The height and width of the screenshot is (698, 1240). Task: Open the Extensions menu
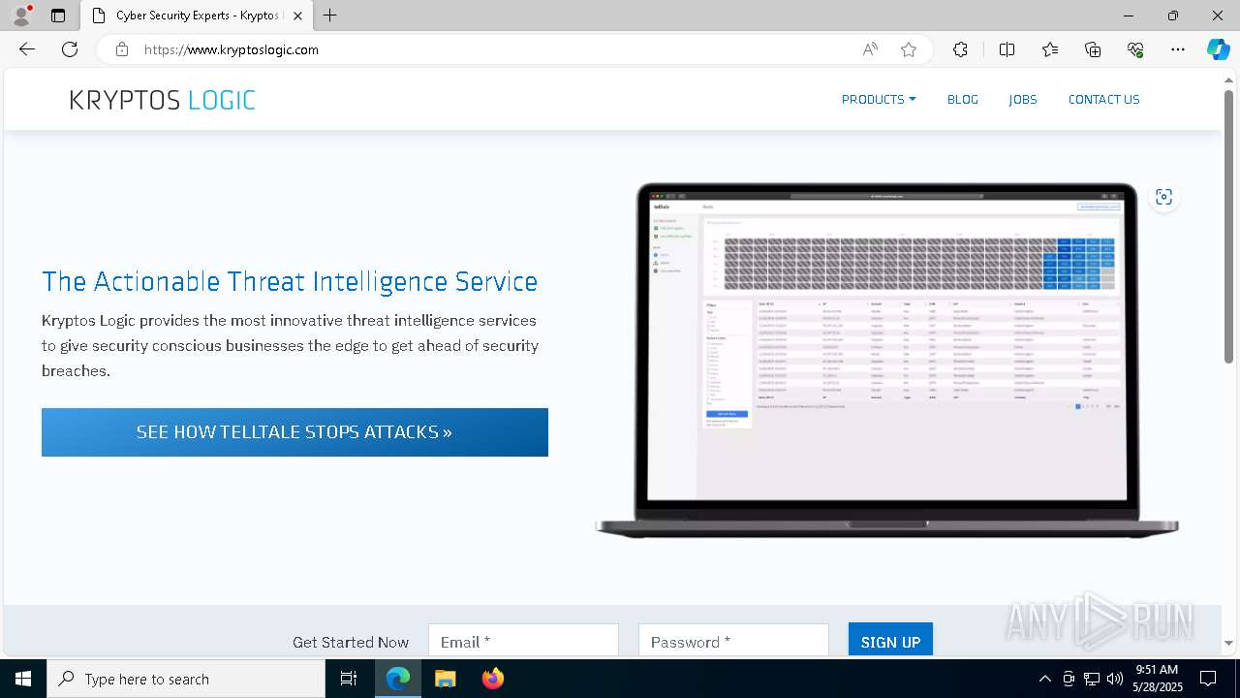click(x=960, y=49)
